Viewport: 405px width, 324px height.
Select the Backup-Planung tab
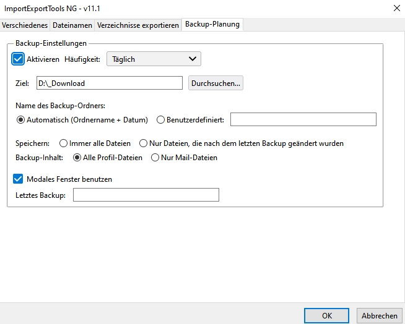212,25
